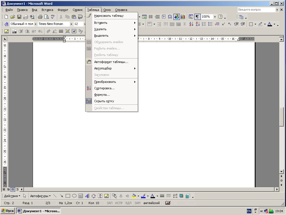Image resolution: width=286 pixels, height=215 pixels.
Task: Click in the 'Введите вопрос' help box
Action: click(x=256, y=10)
